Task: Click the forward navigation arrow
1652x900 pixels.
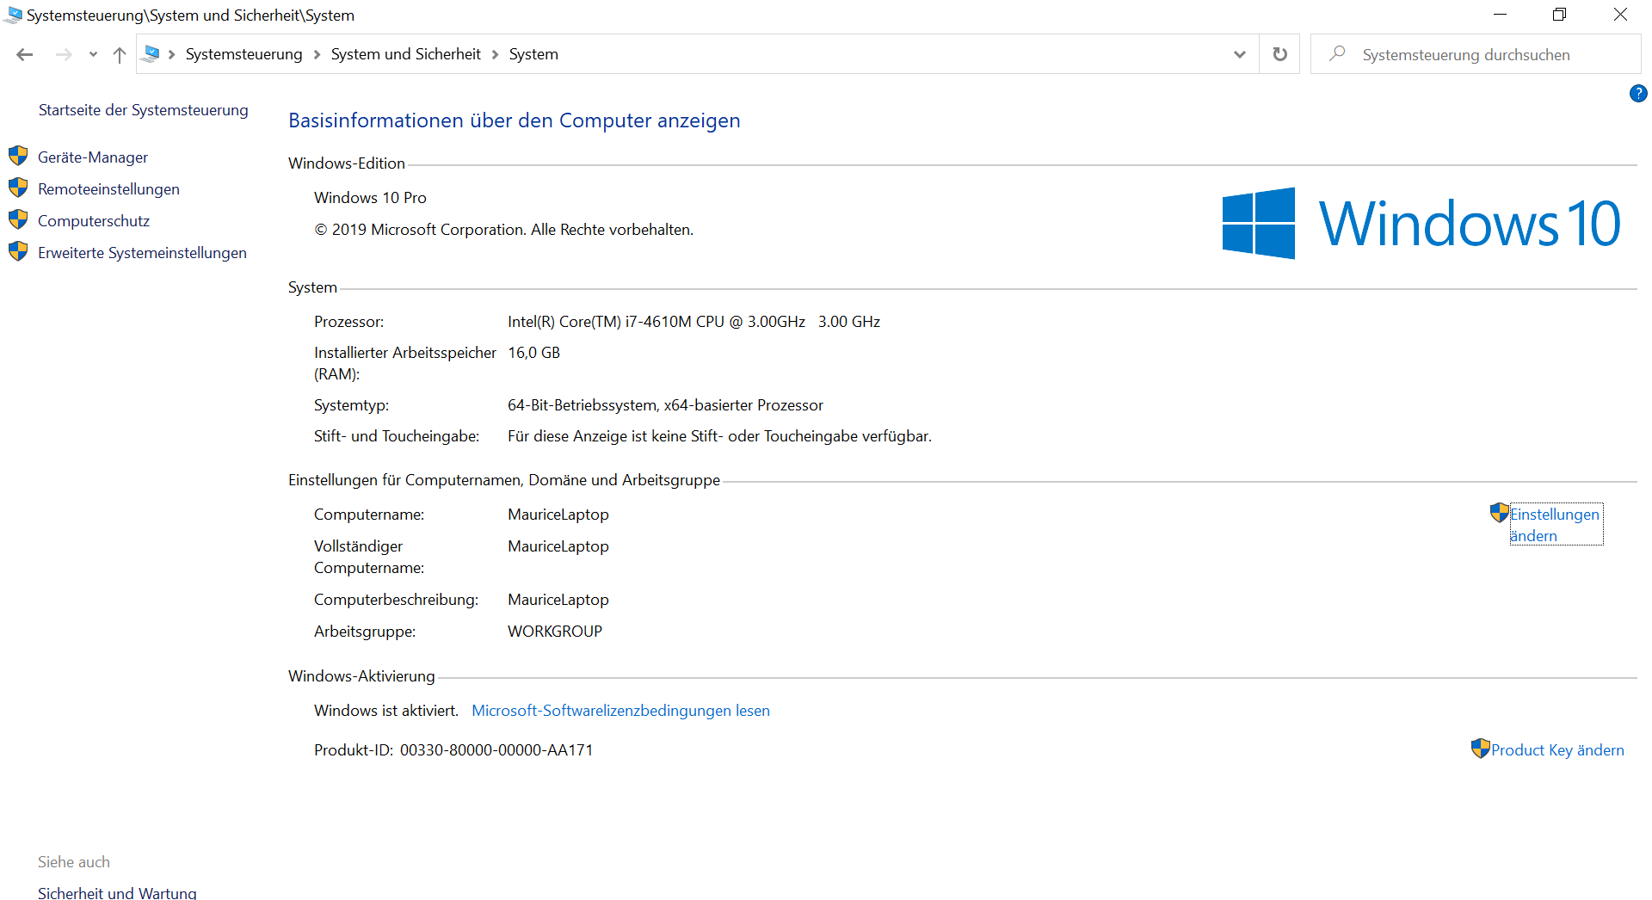Action: coord(64,54)
